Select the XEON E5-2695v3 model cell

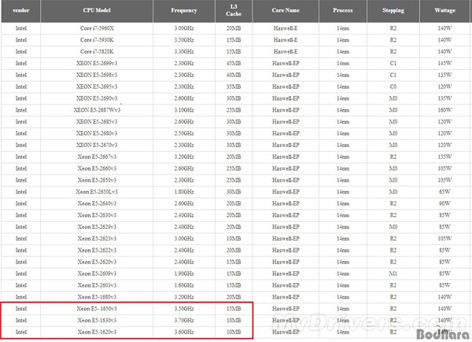tap(97, 87)
